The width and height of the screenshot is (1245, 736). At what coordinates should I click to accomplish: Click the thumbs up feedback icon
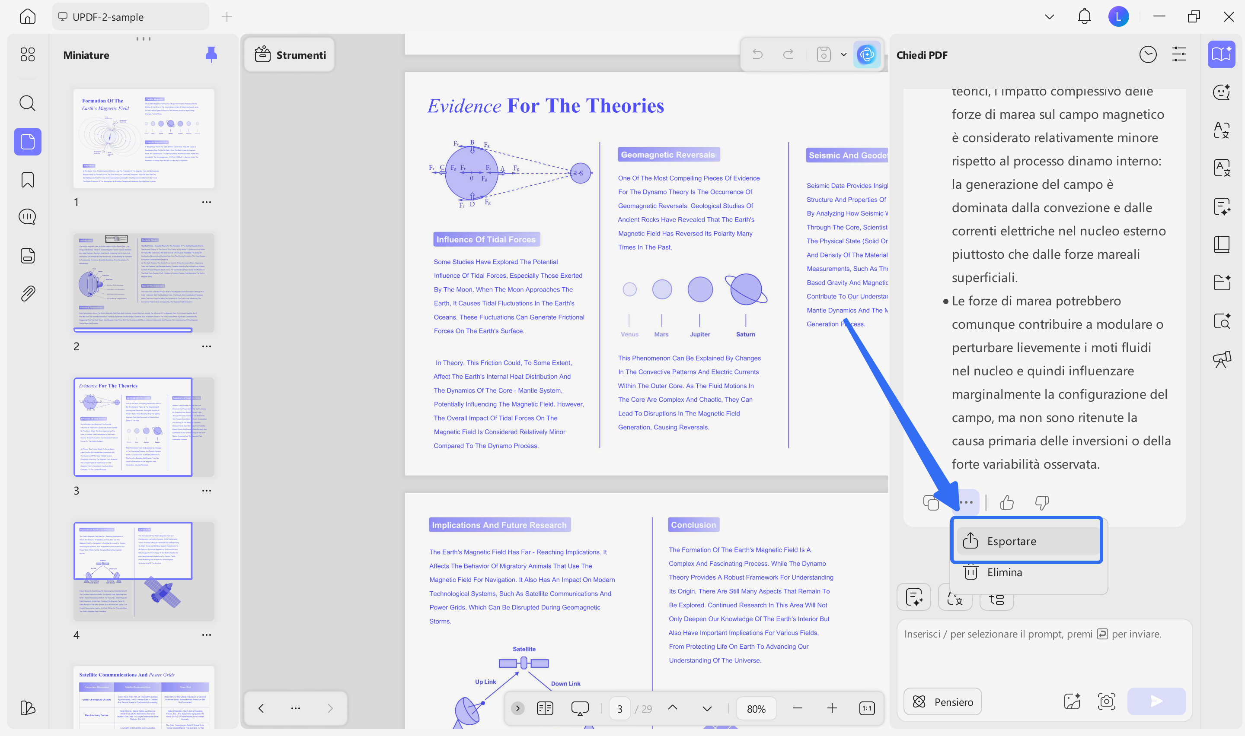[1007, 503]
